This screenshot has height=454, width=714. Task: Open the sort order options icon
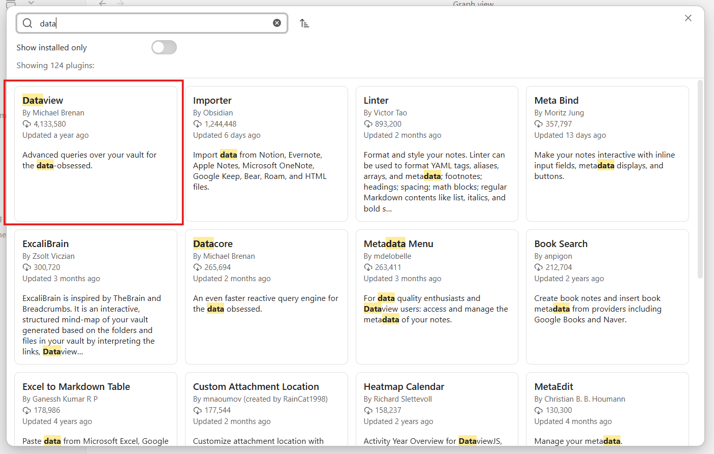pos(304,23)
